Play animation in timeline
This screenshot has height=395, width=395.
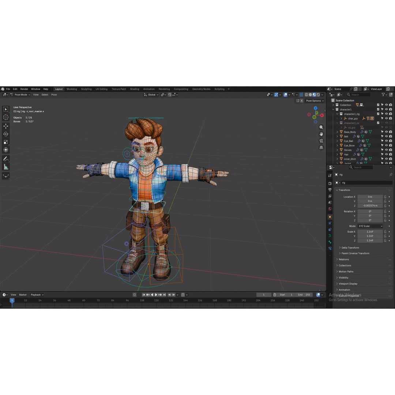(156, 295)
